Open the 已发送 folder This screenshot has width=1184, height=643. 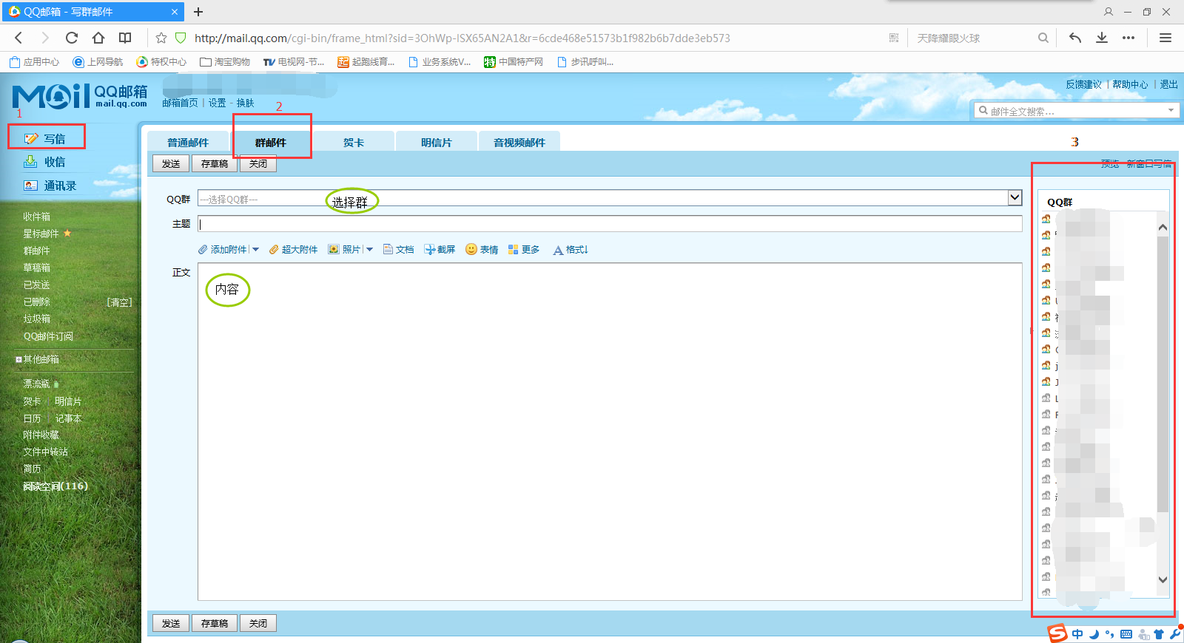37,285
